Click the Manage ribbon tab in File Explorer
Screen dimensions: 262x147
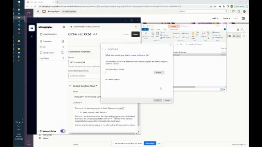click(x=174, y=26)
